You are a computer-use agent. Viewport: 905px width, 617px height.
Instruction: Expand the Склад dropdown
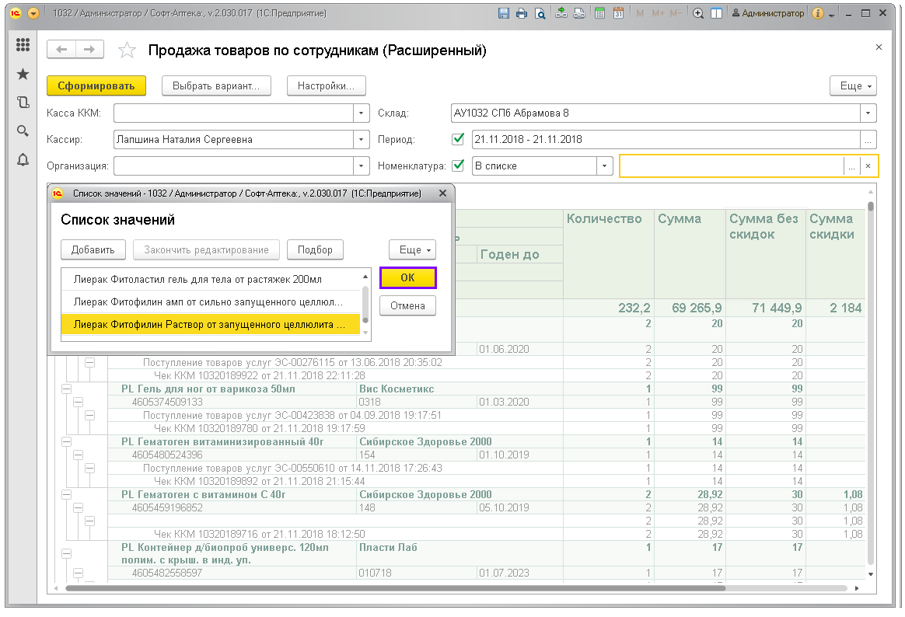[868, 113]
